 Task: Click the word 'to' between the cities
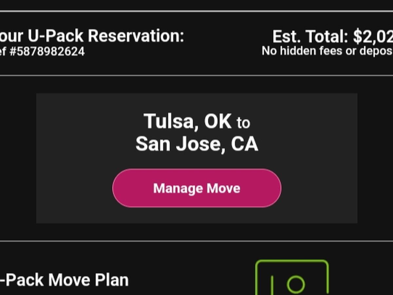coord(243,123)
